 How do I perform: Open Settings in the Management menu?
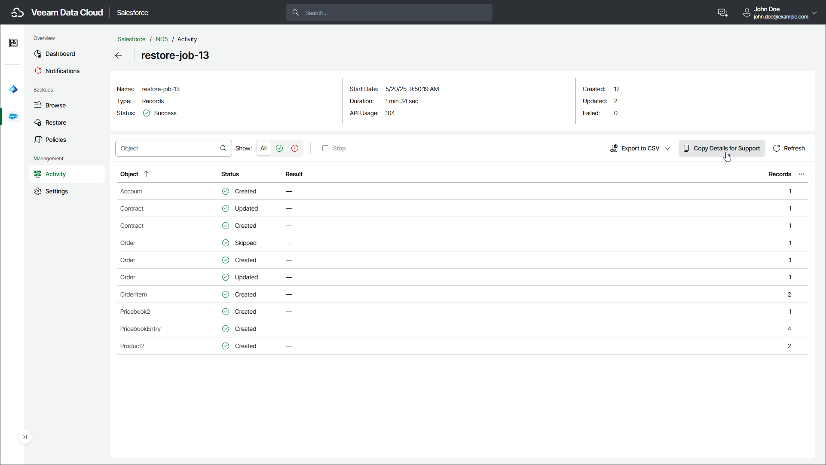pos(56,191)
